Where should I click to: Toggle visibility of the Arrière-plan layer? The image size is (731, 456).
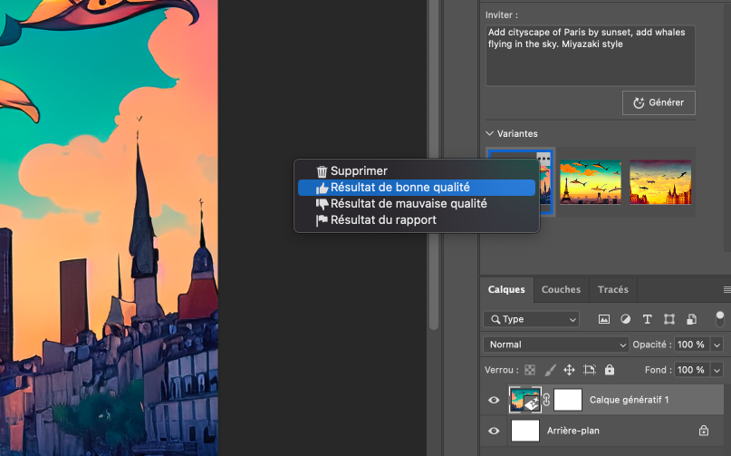pyautogui.click(x=494, y=432)
